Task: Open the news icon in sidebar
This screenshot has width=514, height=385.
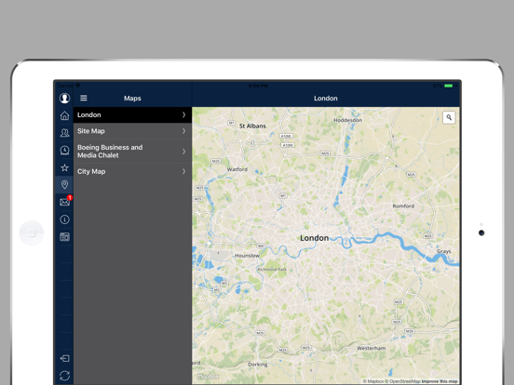Action: coord(64,237)
